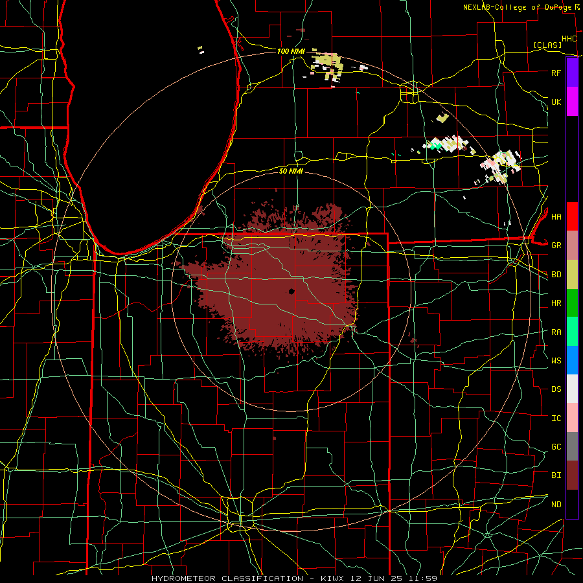Image resolution: width=583 pixels, height=583 pixels.
Task: Click the gray GC legend swatch
Action: click(x=572, y=446)
